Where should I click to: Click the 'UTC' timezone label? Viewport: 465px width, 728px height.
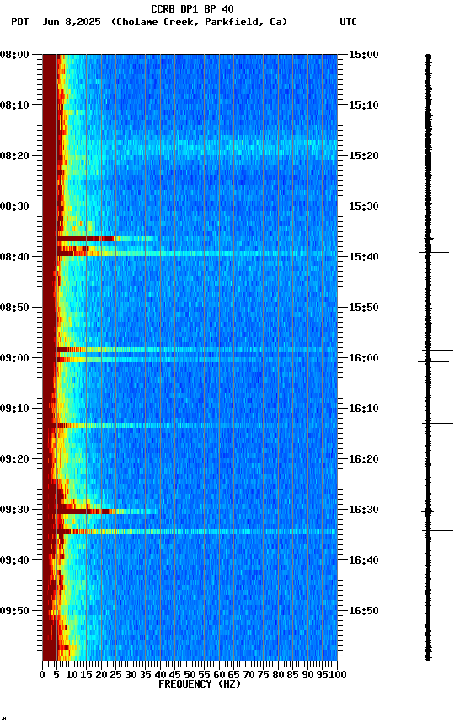click(x=349, y=22)
